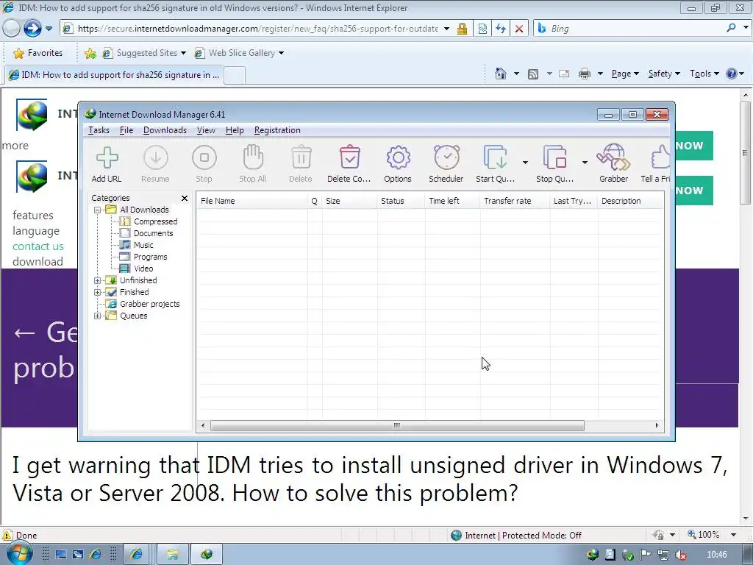Click the Stop All hand icon

(x=253, y=157)
